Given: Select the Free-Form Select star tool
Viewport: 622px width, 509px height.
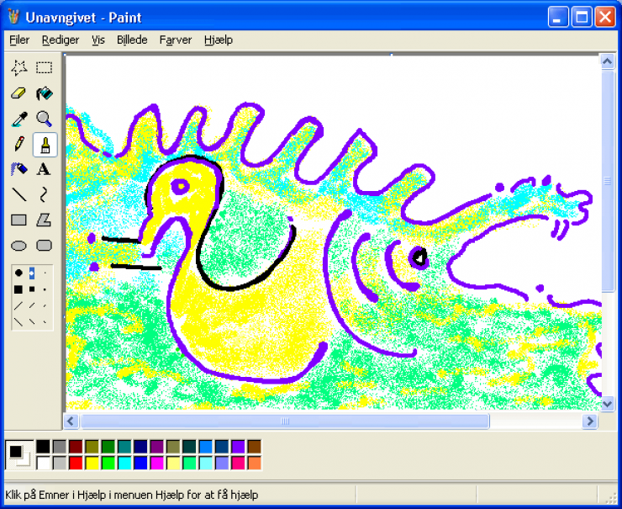Looking at the screenshot, I should [18, 68].
